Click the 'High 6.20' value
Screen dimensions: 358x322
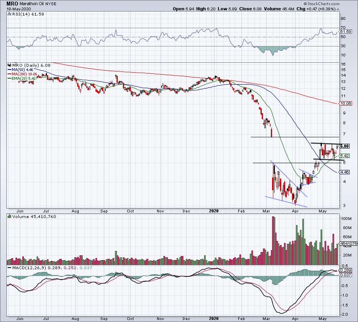pos(206,9)
